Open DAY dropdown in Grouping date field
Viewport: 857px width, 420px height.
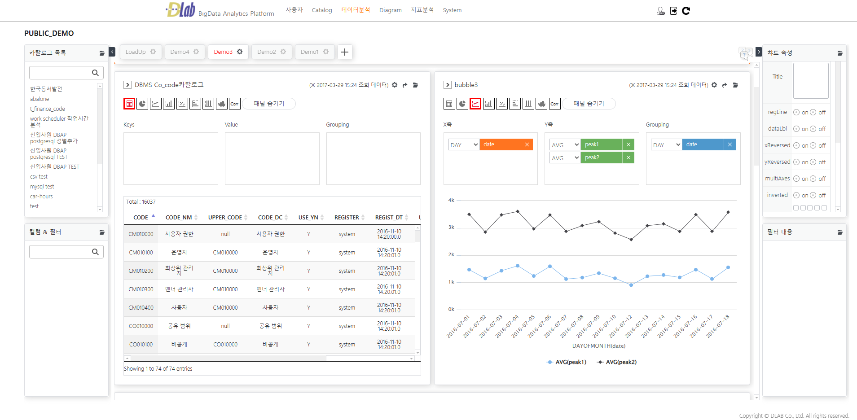[667, 145]
